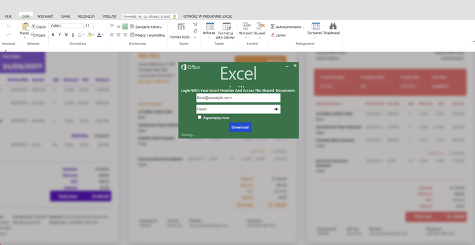Apply bold formatting with the B icon
Image resolution: width=475 pixels, height=245 pixels.
click(52, 35)
